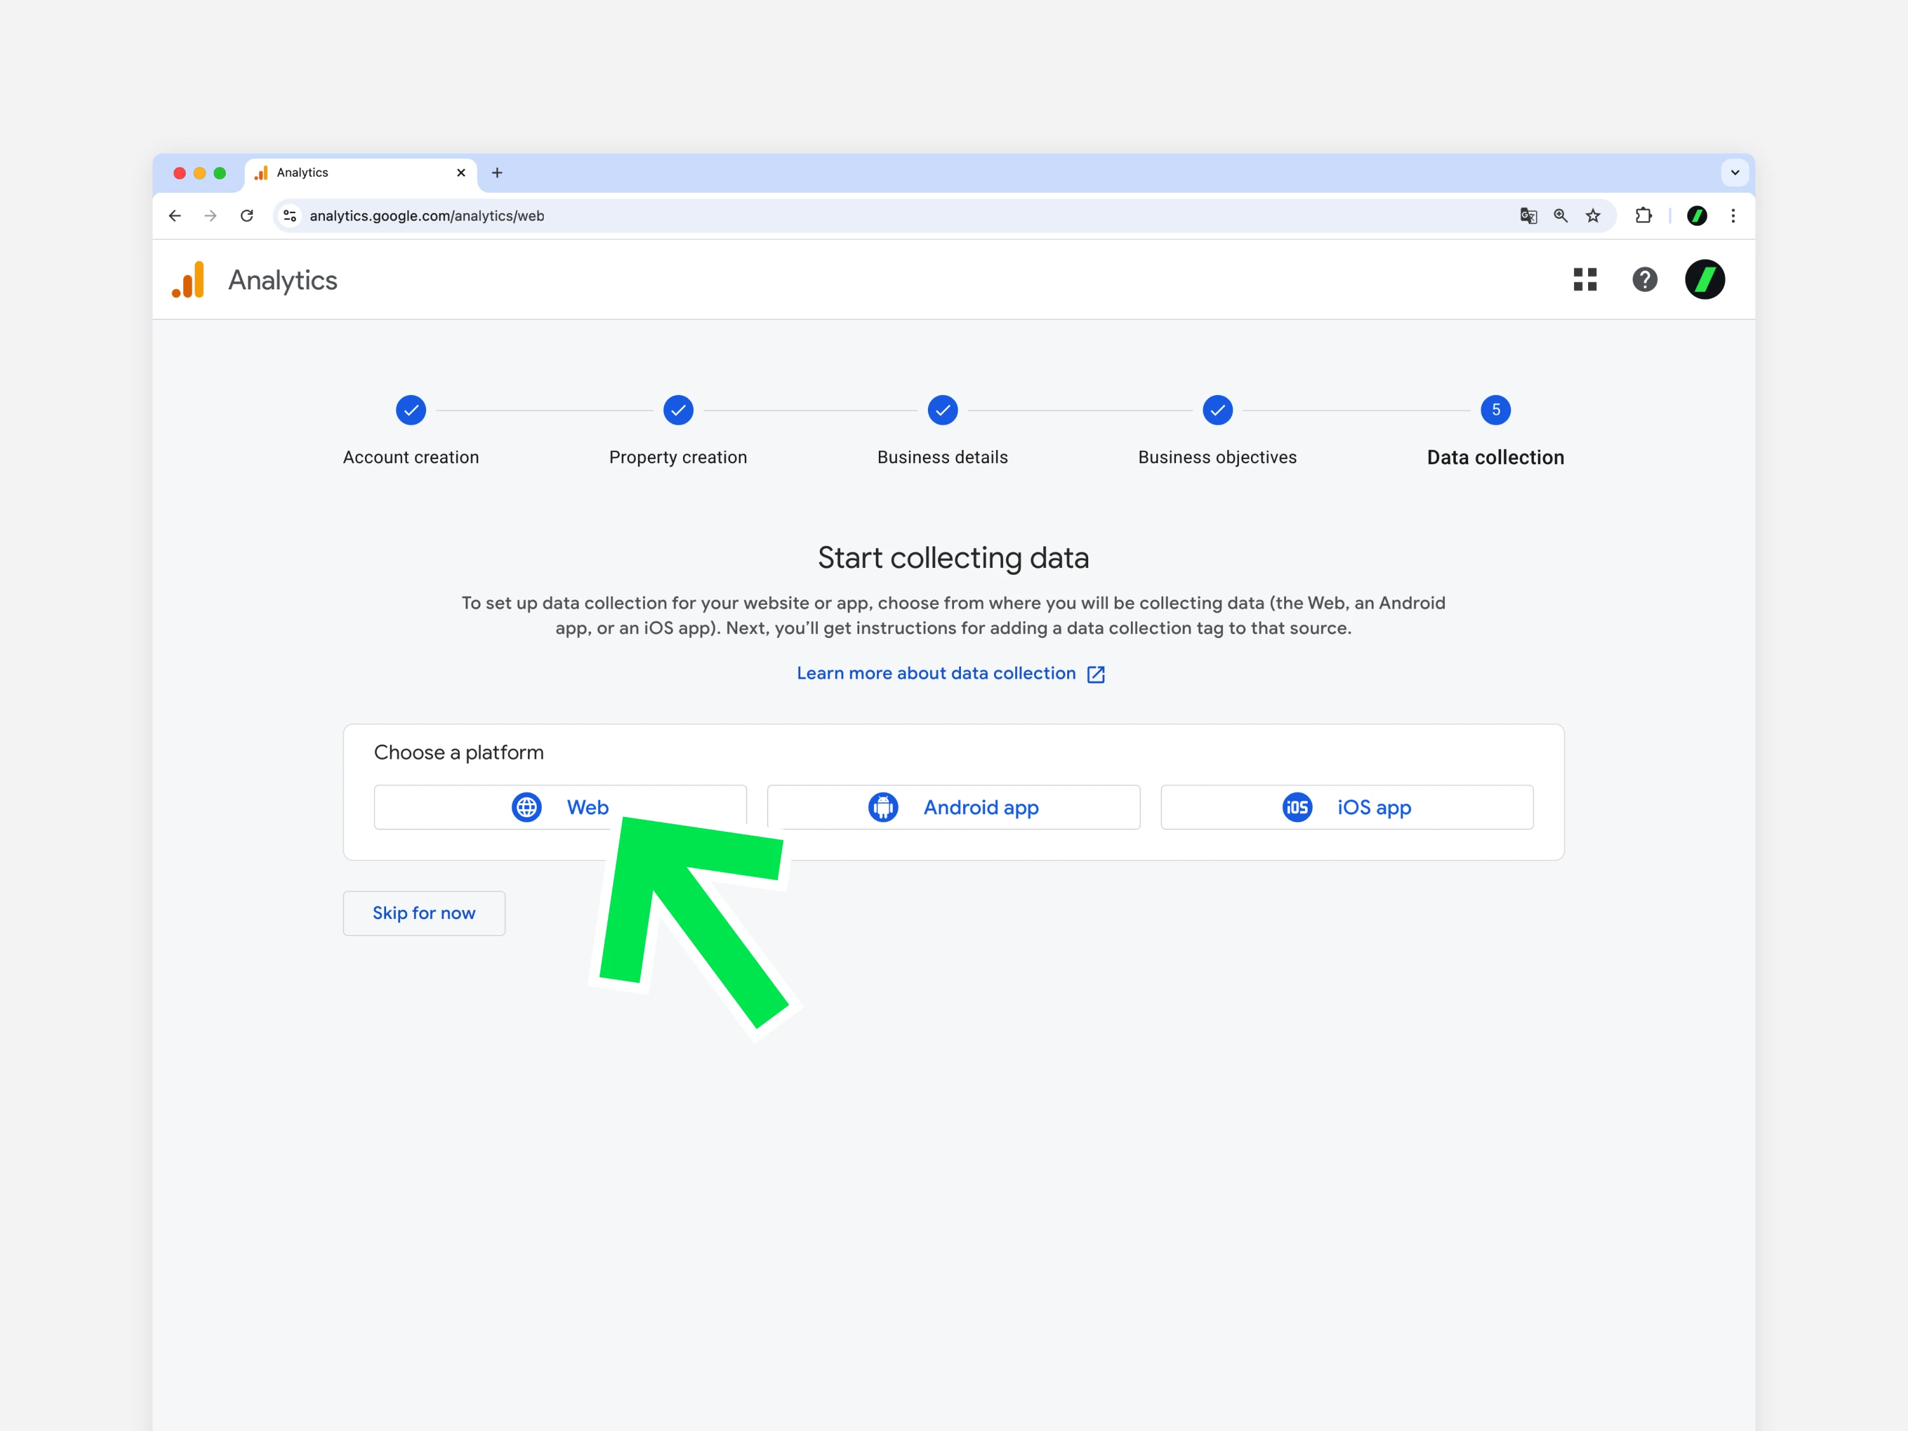The width and height of the screenshot is (1908, 1431).
Task: Close the Analytics tab
Action: [462, 172]
